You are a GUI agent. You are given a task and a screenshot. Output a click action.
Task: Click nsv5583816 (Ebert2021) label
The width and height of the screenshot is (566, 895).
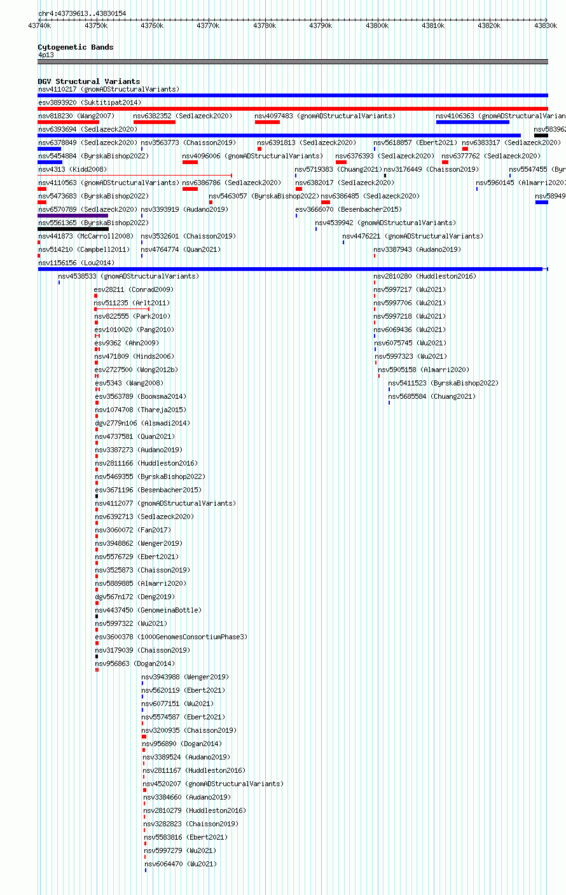point(186,837)
